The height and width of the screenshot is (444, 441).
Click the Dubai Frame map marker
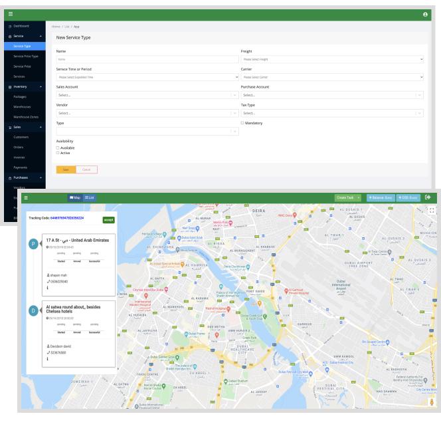click(x=186, y=334)
